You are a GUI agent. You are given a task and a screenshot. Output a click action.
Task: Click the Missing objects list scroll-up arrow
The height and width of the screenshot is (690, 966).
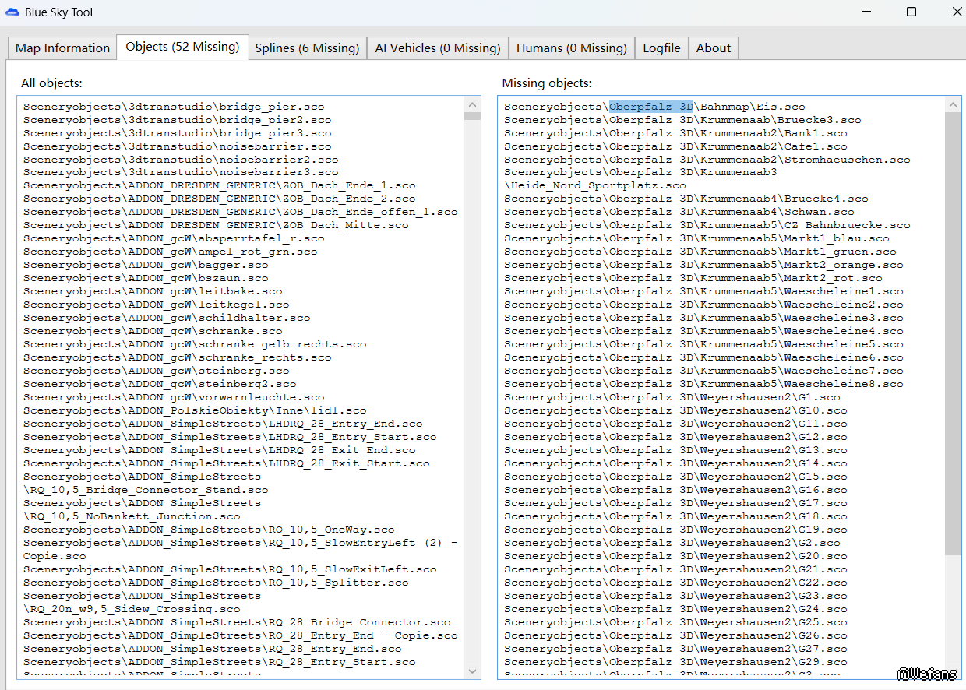[x=953, y=105]
